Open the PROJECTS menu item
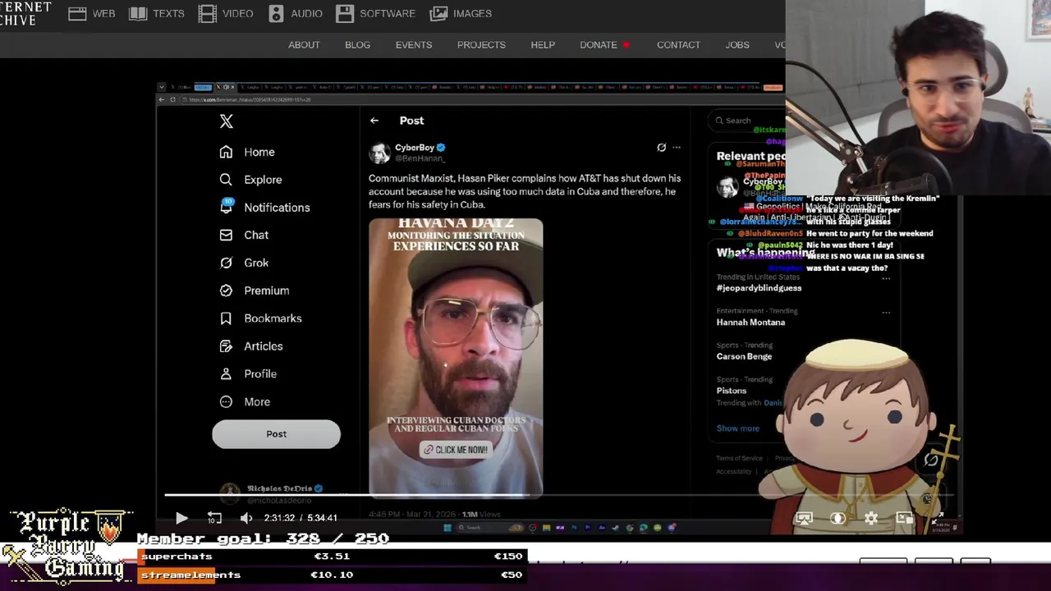Viewport: 1051px width, 591px height. 481,45
